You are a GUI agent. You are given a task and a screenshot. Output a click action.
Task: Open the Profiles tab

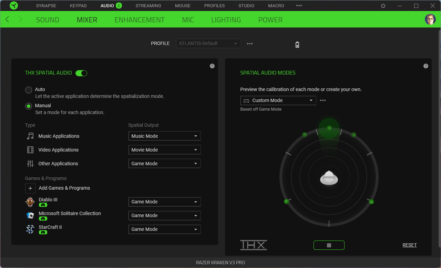click(214, 5)
